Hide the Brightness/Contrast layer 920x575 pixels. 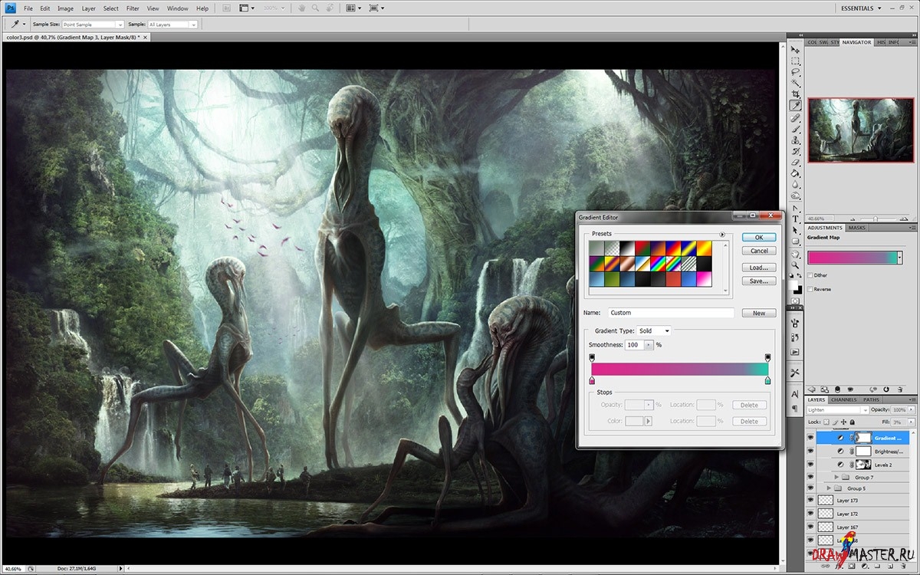(x=810, y=452)
